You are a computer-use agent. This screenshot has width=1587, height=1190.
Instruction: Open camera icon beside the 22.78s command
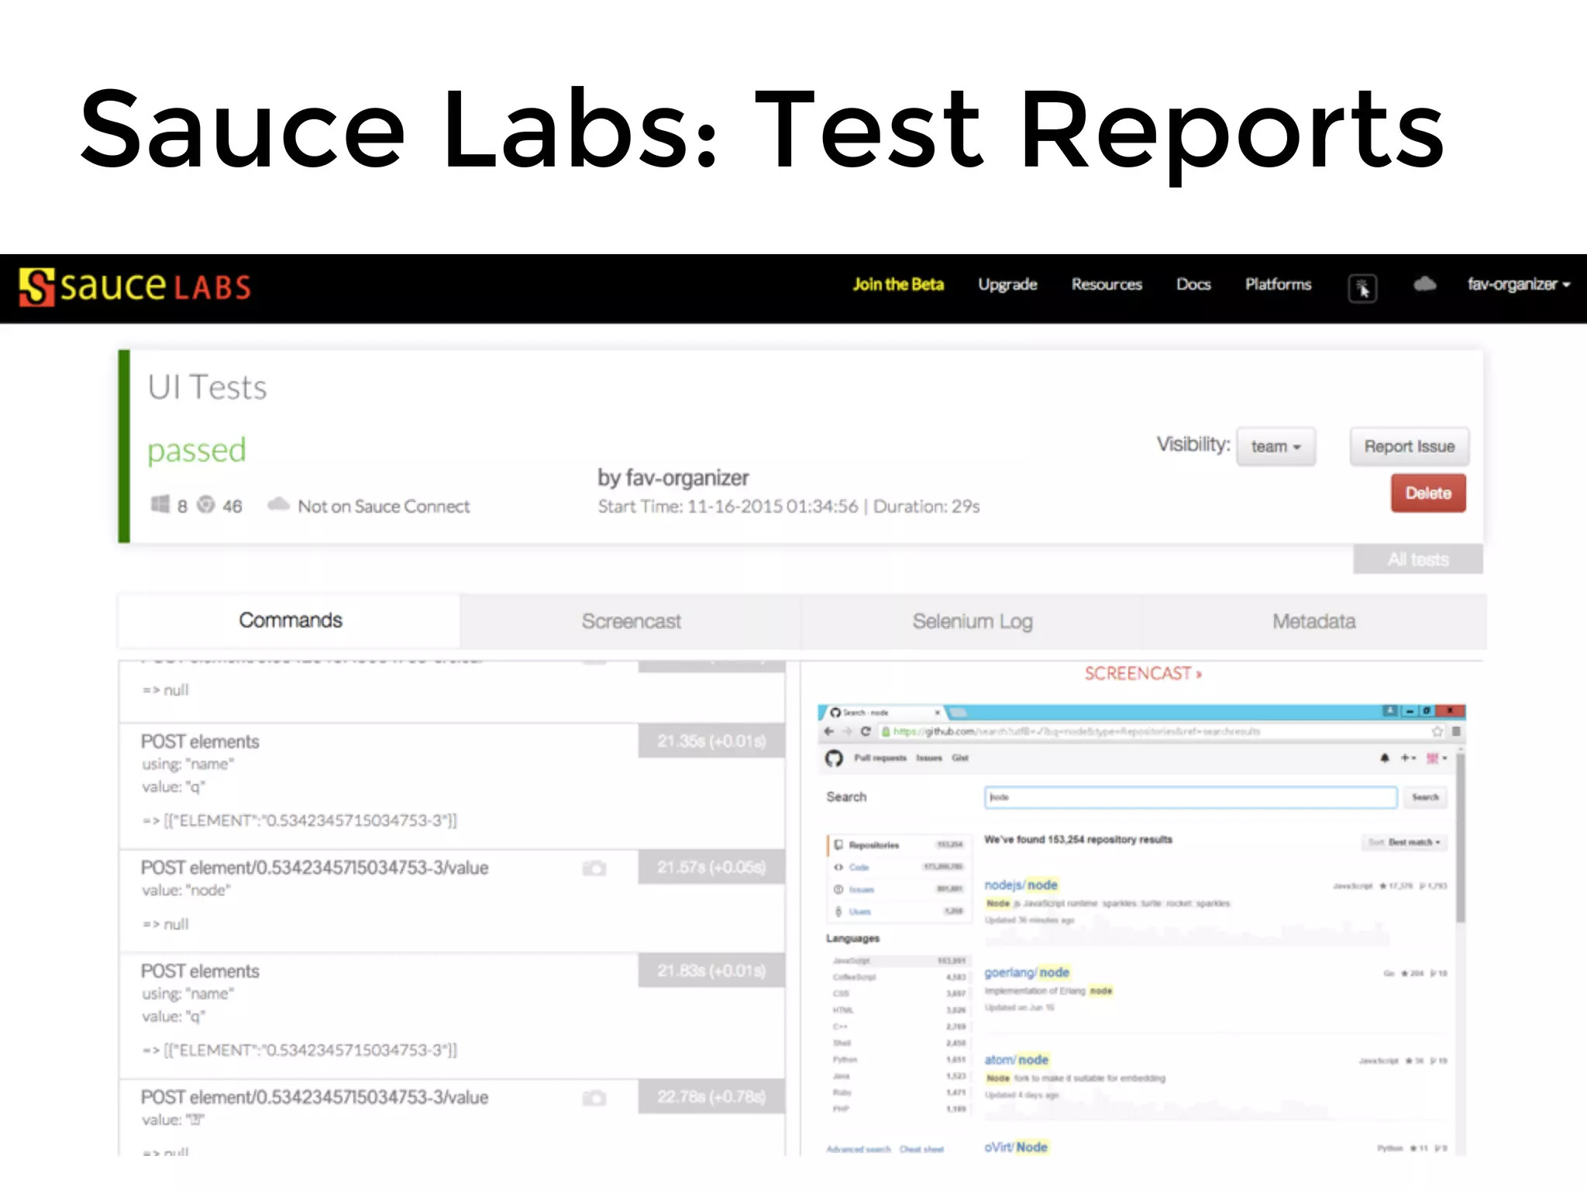(594, 1098)
